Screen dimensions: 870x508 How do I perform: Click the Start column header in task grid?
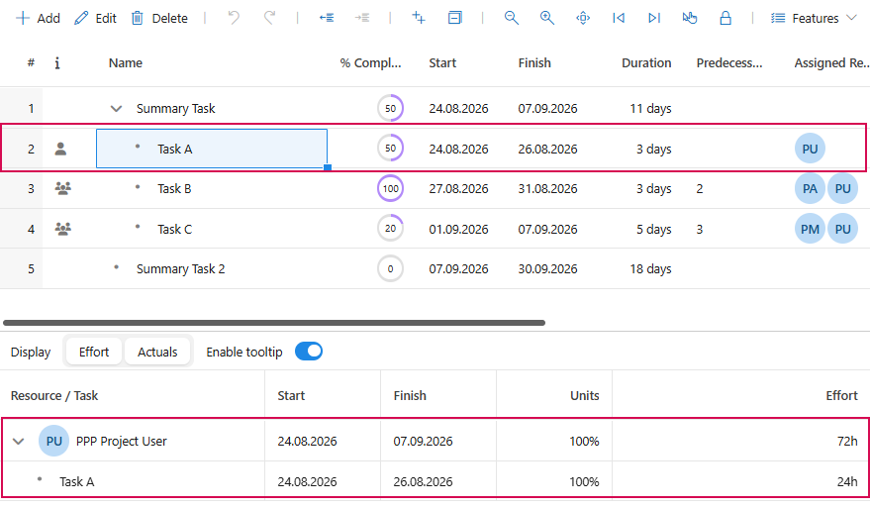point(442,63)
